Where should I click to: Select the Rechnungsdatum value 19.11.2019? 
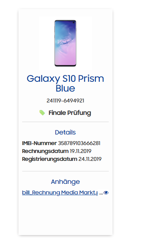pos(81,151)
